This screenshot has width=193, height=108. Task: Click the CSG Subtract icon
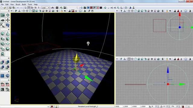pos(8,62)
